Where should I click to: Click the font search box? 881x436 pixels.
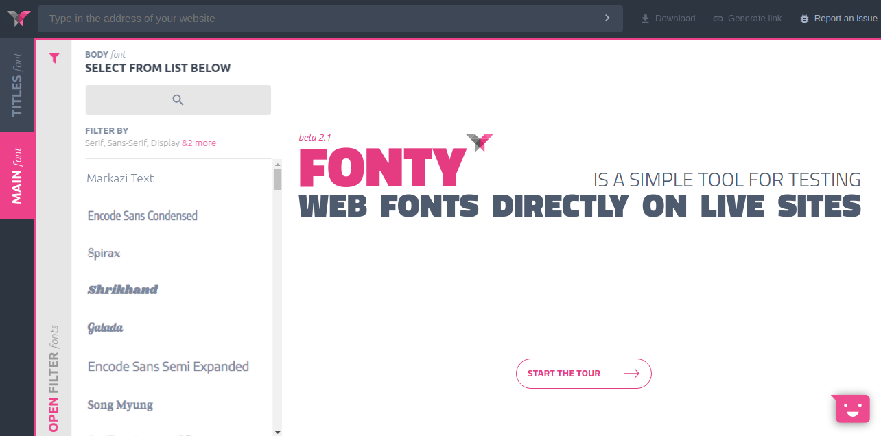pyautogui.click(x=178, y=100)
